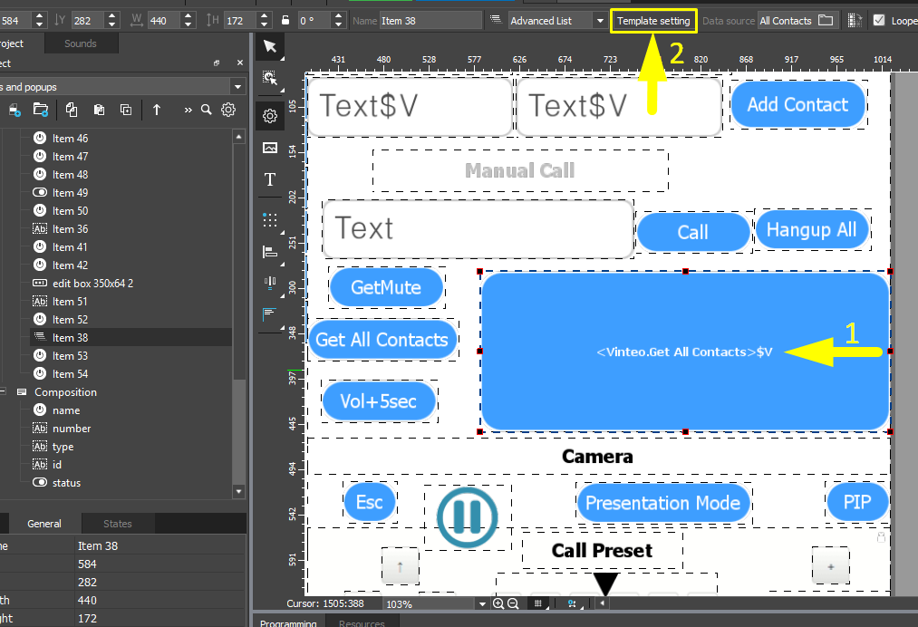Click the Template setting button
This screenshot has width=918, height=627.
click(x=653, y=21)
